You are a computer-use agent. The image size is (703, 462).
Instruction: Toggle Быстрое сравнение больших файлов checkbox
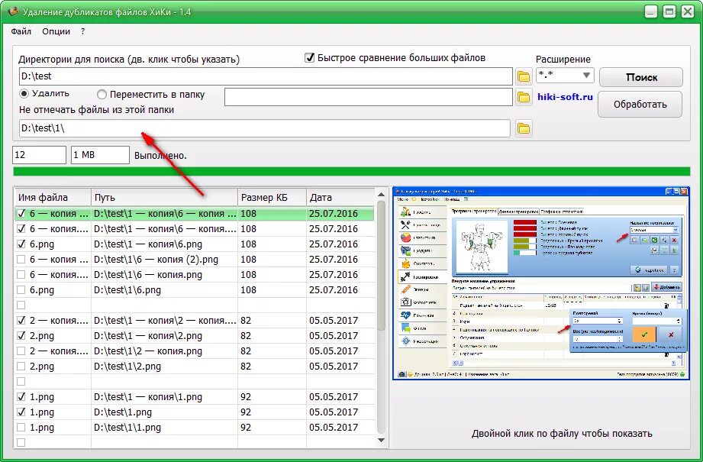point(309,58)
